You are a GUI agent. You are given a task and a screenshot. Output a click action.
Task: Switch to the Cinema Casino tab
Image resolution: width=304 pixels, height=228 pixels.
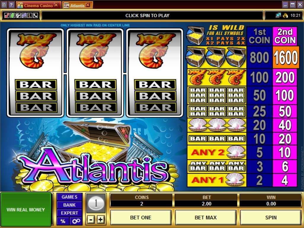(38, 5)
